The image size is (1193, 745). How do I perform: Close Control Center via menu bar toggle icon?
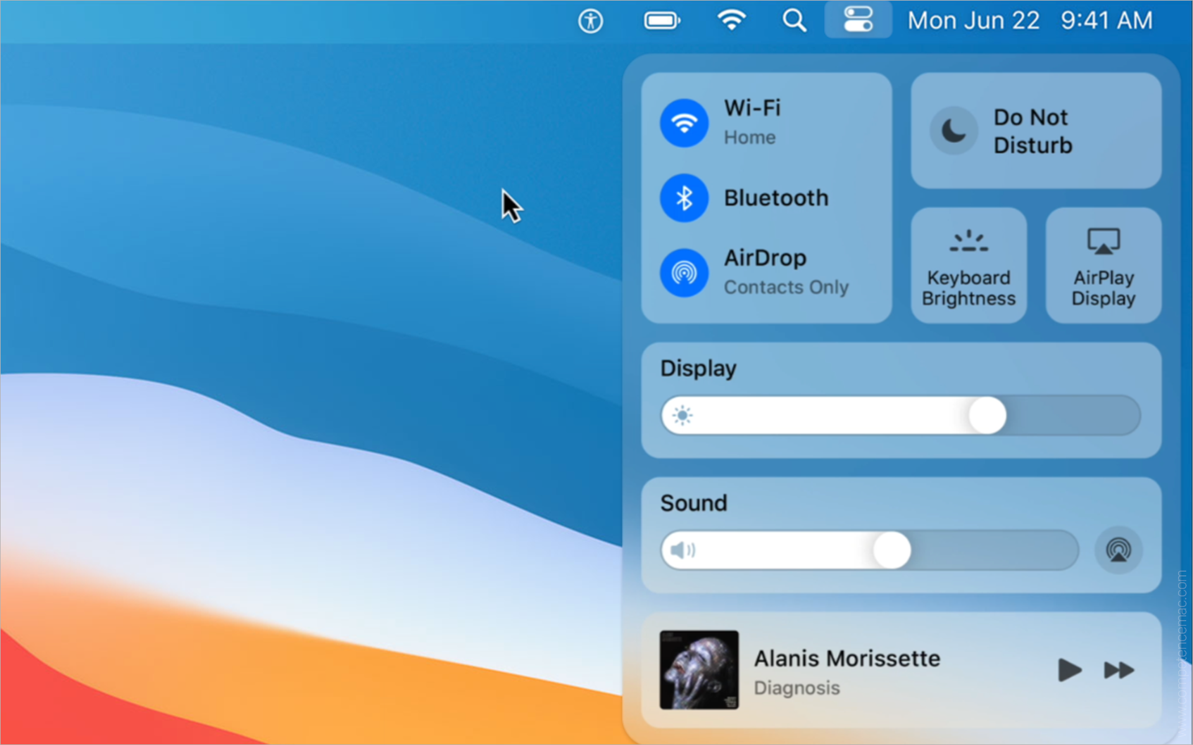(x=857, y=20)
